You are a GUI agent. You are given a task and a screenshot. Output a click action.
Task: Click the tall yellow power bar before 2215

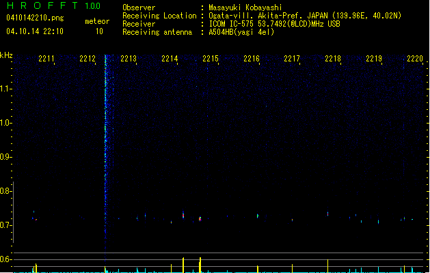[x=200, y=265]
